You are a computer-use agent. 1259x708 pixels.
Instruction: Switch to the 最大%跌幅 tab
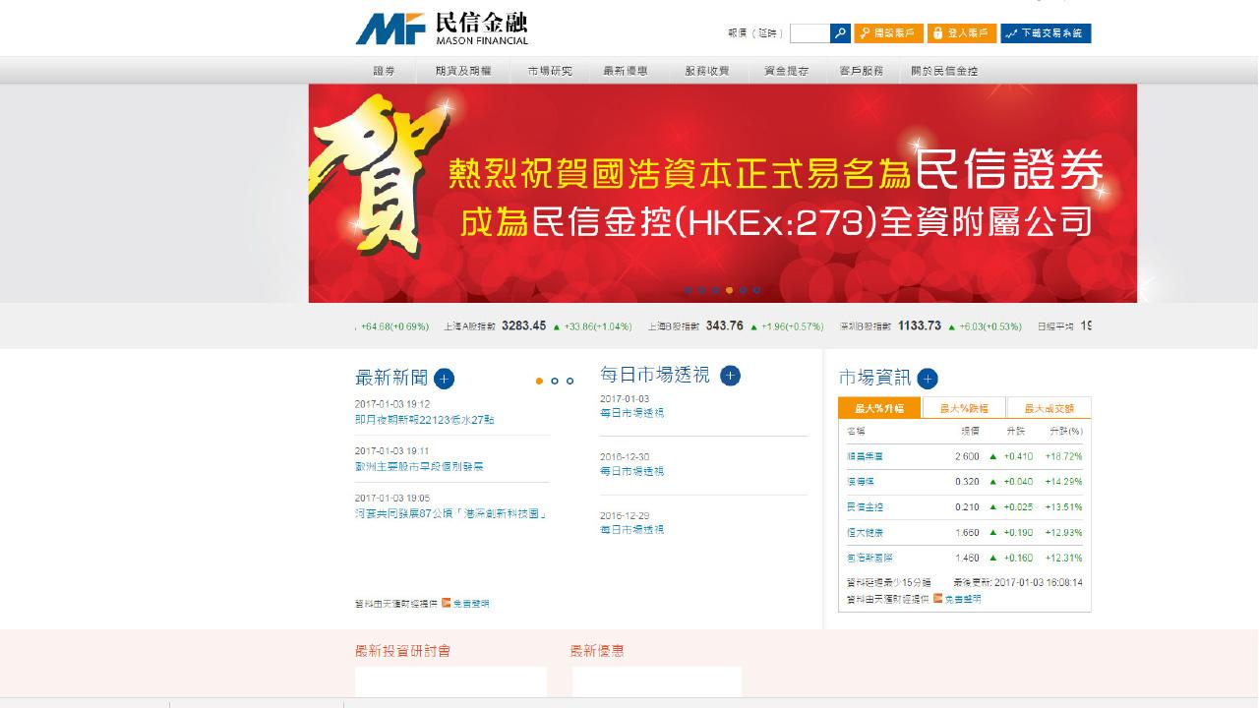coord(964,408)
